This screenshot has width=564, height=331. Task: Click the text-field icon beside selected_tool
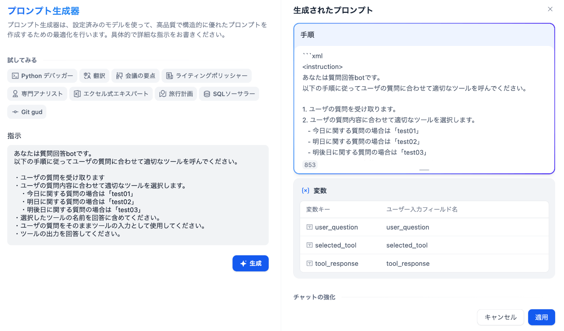309,245
